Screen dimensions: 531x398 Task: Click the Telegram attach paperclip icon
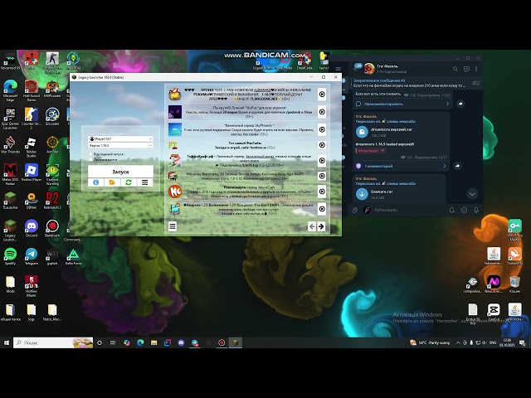click(354, 210)
